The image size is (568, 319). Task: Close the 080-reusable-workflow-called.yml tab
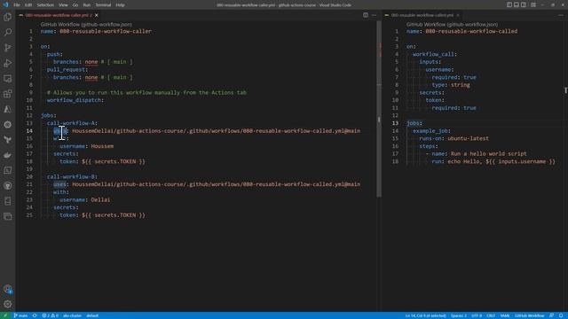pos(458,15)
